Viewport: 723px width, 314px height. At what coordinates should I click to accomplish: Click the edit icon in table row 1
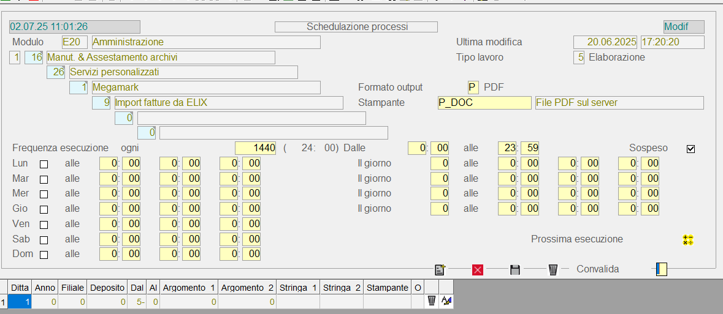tap(446, 301)
